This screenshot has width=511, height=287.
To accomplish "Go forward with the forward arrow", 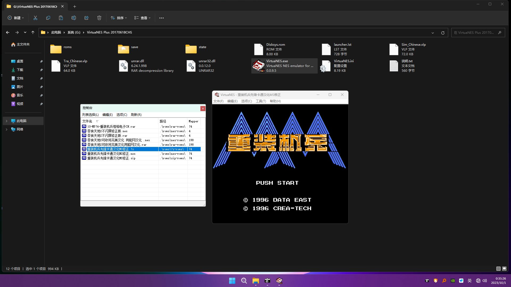I will 17,32.
